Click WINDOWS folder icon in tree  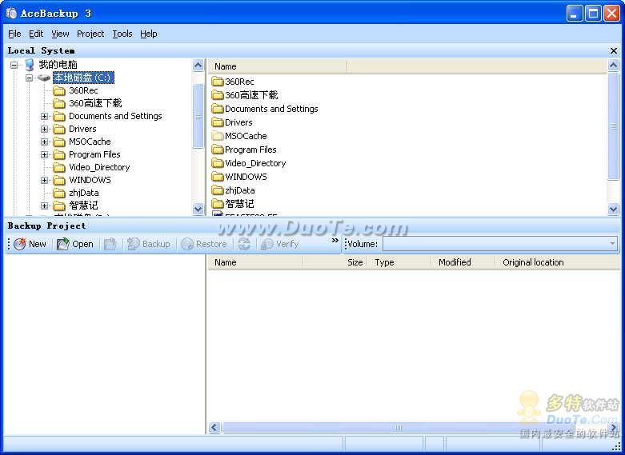pyautogui.click(x=59, y=180)
